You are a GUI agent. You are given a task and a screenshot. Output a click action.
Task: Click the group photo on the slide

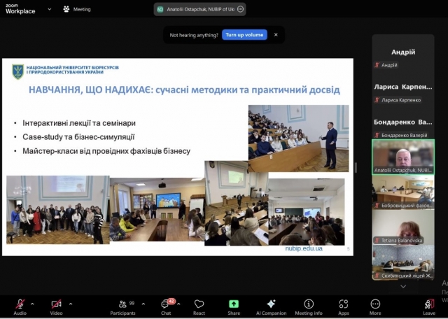[58, 210]
